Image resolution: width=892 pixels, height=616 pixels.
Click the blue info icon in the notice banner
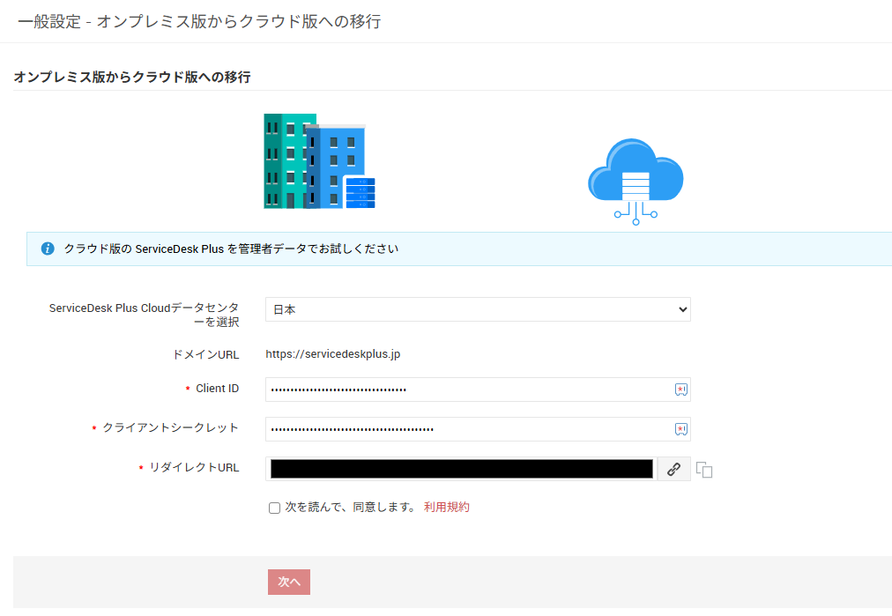[x=48, y=249]
